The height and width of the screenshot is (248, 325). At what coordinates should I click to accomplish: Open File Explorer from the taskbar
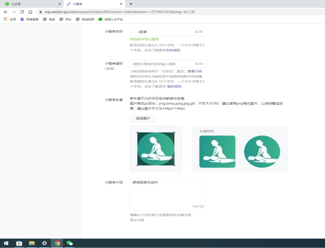coord(32,243)
